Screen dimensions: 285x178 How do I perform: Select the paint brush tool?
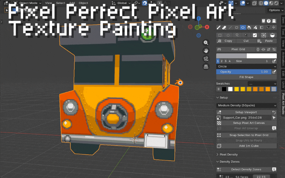click(219, 27)
